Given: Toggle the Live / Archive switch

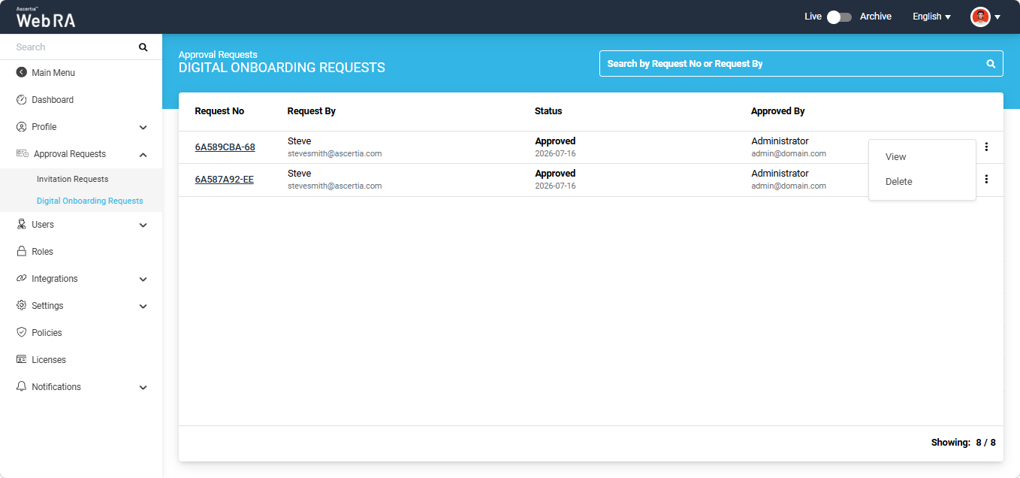Looking at the screenshot, I should [839, 17].
